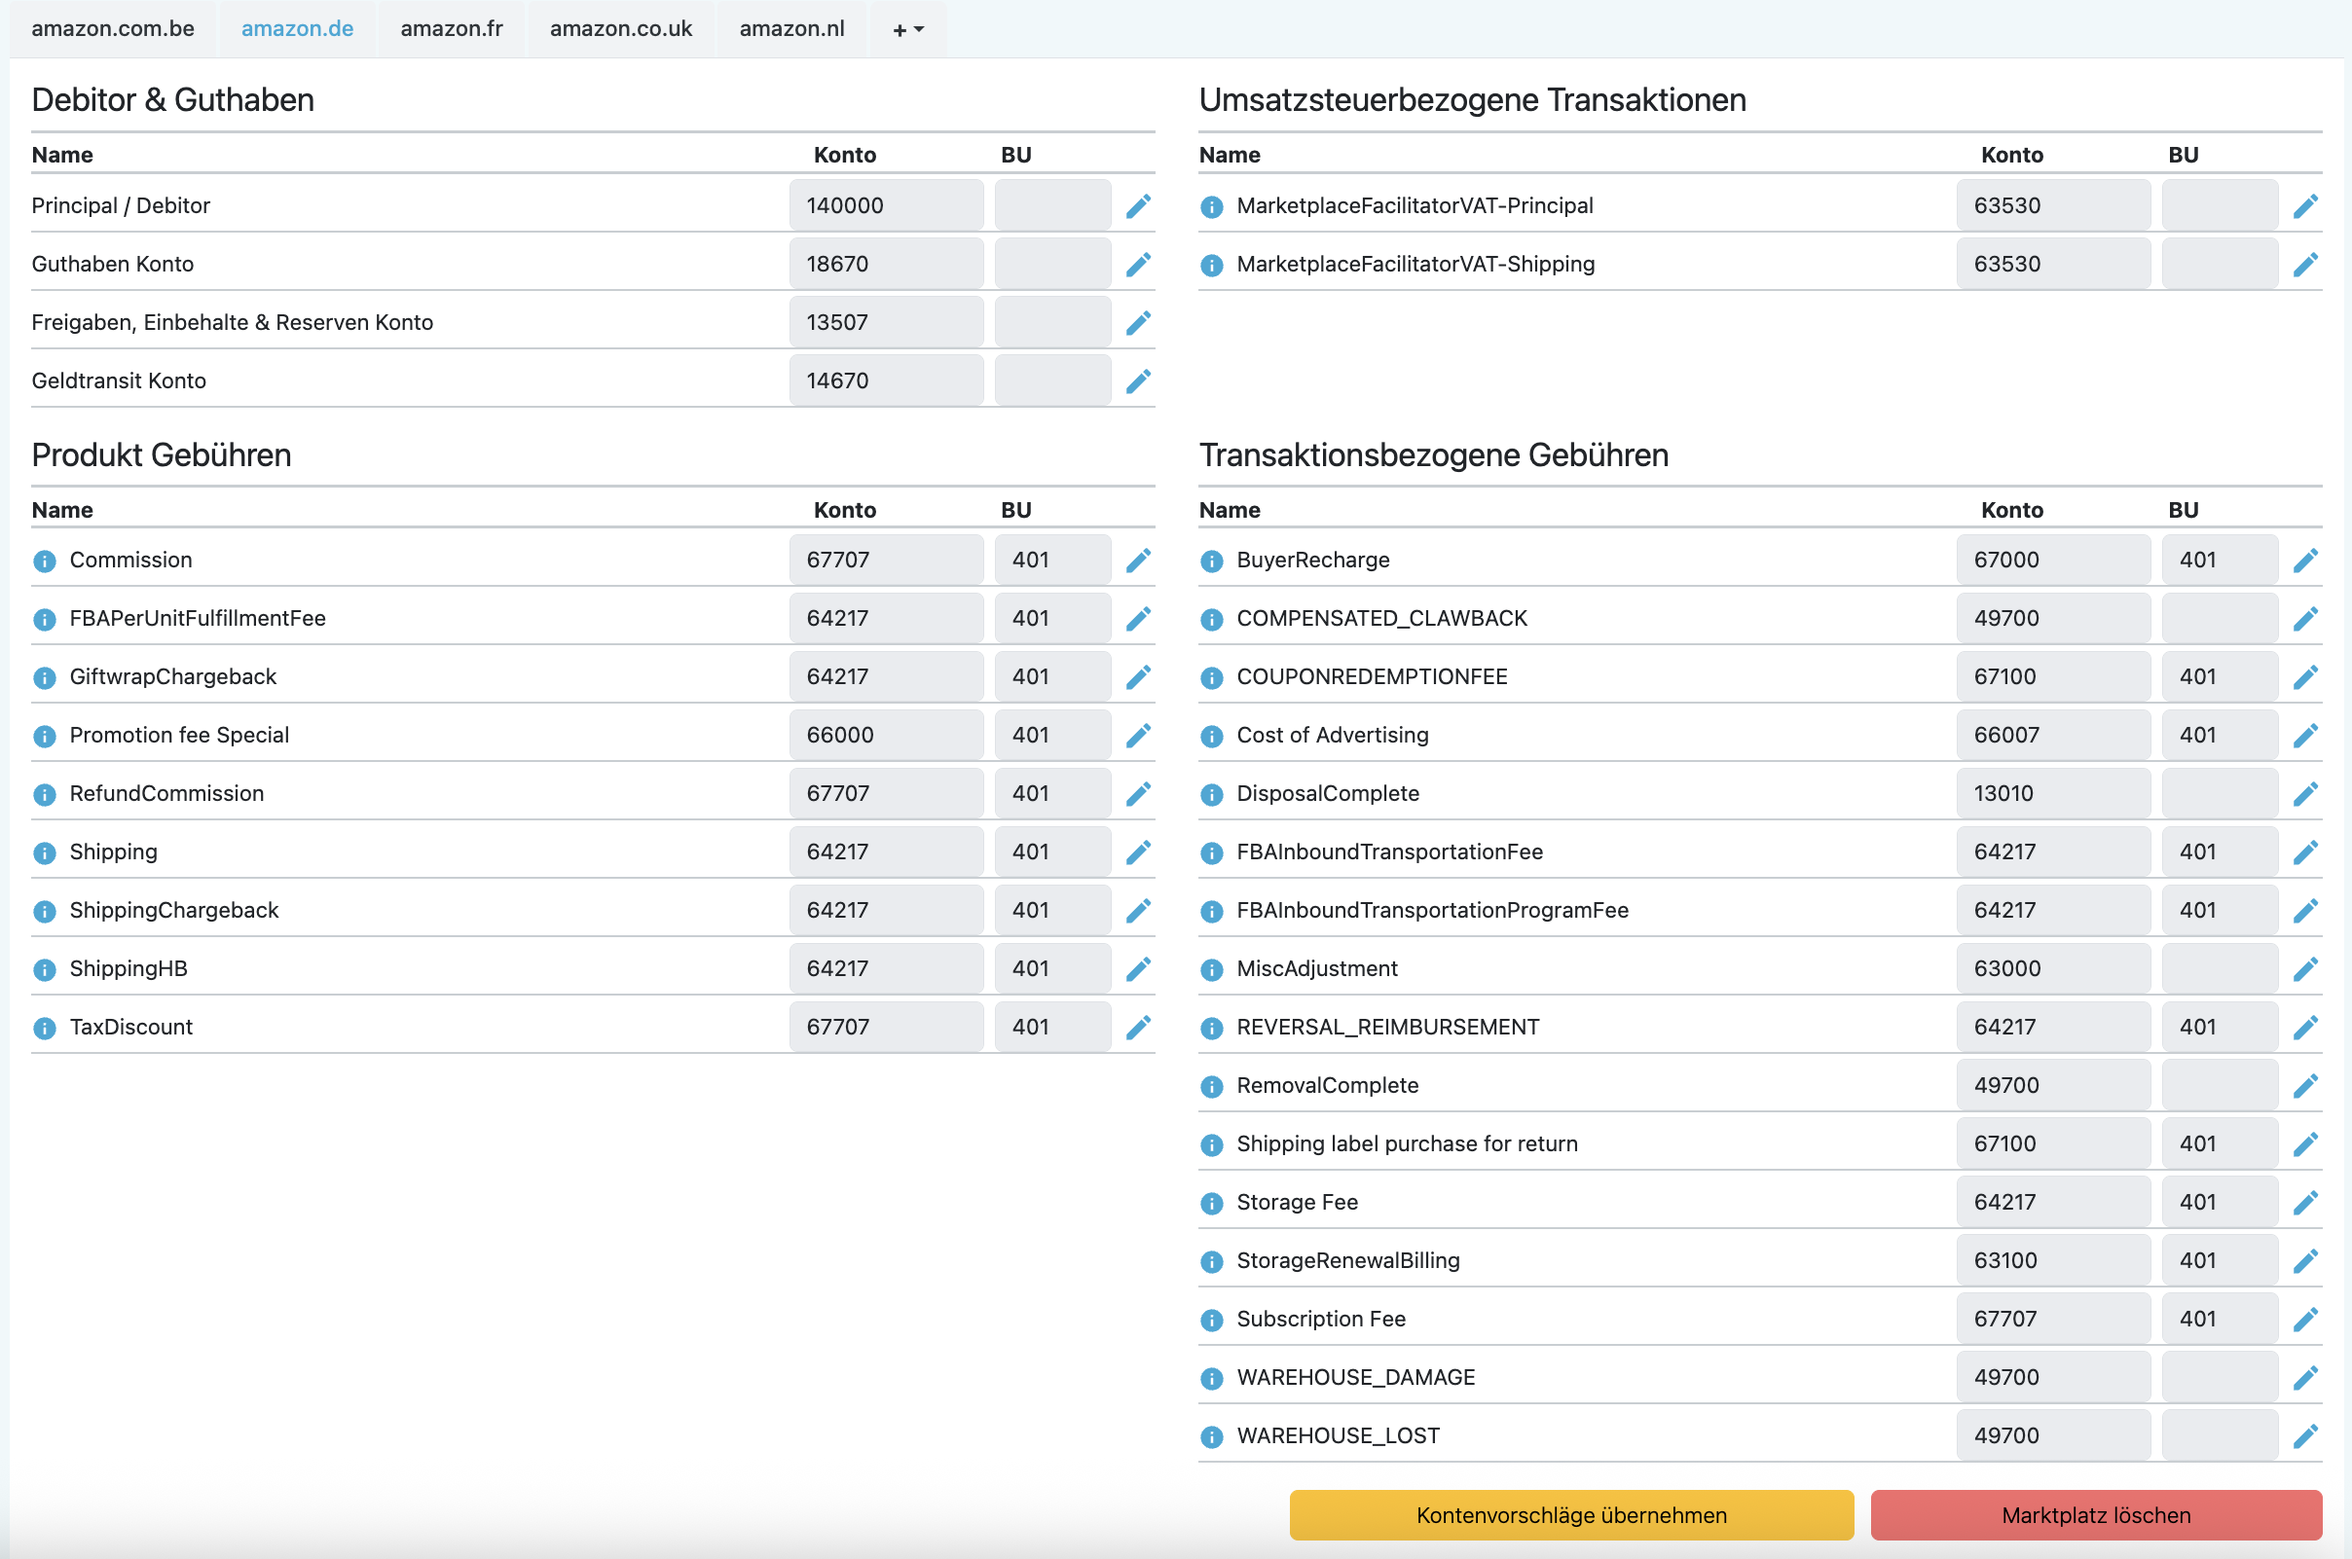Edit the Geldtransit Konto row
The height and width of the screenshot is (1559, 2352).
[1138, 381]
